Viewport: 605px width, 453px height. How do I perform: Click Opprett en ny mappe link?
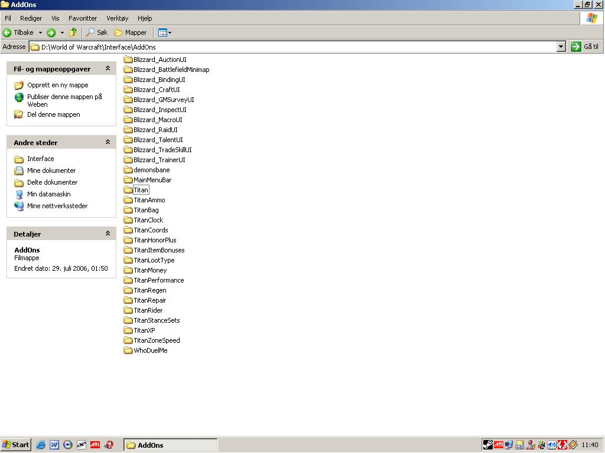(x=57, y=85)
